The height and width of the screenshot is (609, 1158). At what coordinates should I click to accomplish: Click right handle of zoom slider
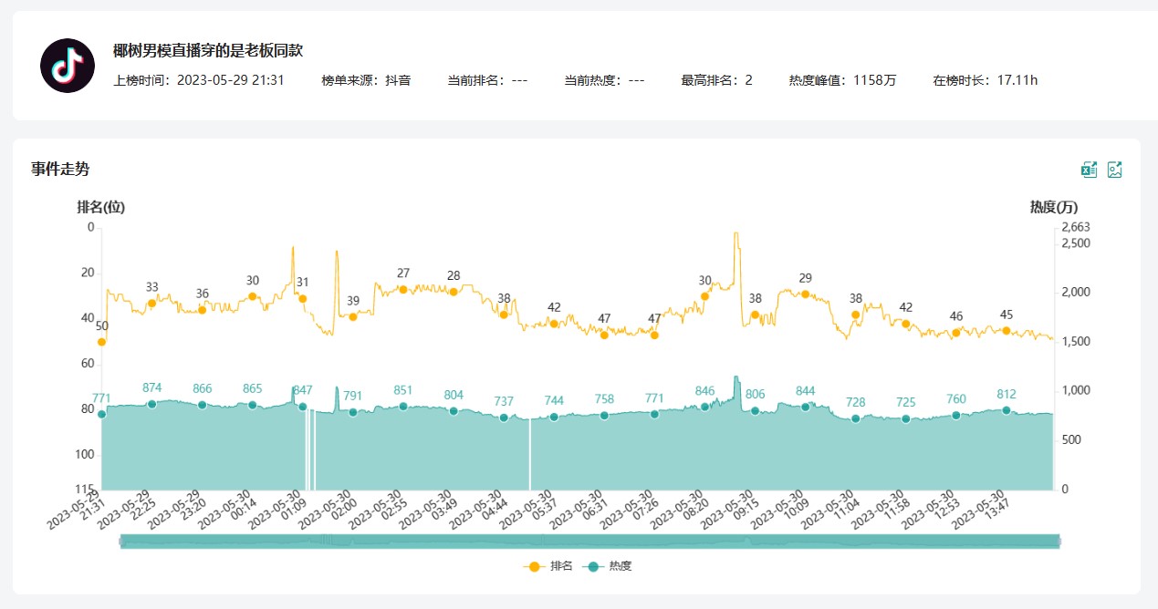[1059, 542]
